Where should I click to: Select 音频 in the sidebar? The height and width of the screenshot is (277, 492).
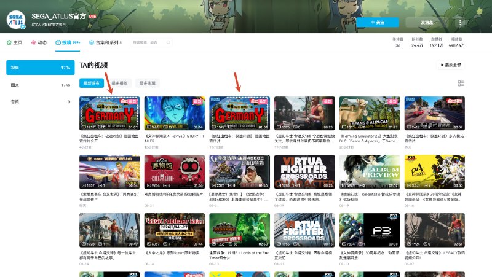click(41, 101)
